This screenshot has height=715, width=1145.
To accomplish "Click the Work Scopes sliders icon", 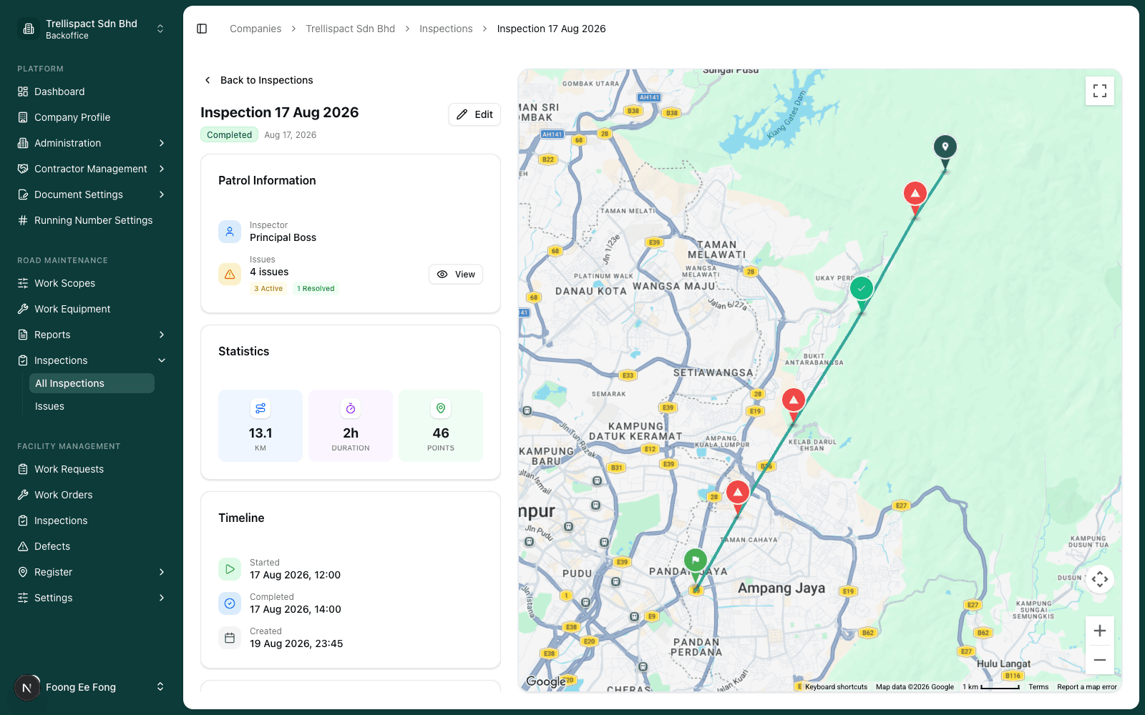I will (23, 283).
